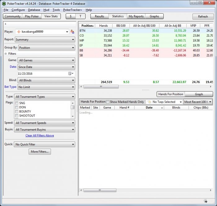Enable the BOUNTY flag checkbox

(x=17, y=111)
